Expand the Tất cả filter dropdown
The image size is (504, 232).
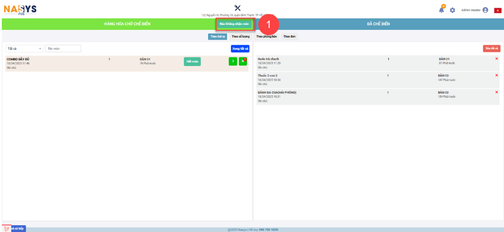[24, 48]
